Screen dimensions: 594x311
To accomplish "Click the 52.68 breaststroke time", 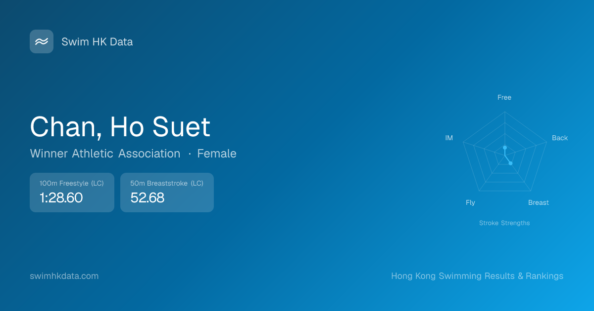I will (x=148, y=198).
